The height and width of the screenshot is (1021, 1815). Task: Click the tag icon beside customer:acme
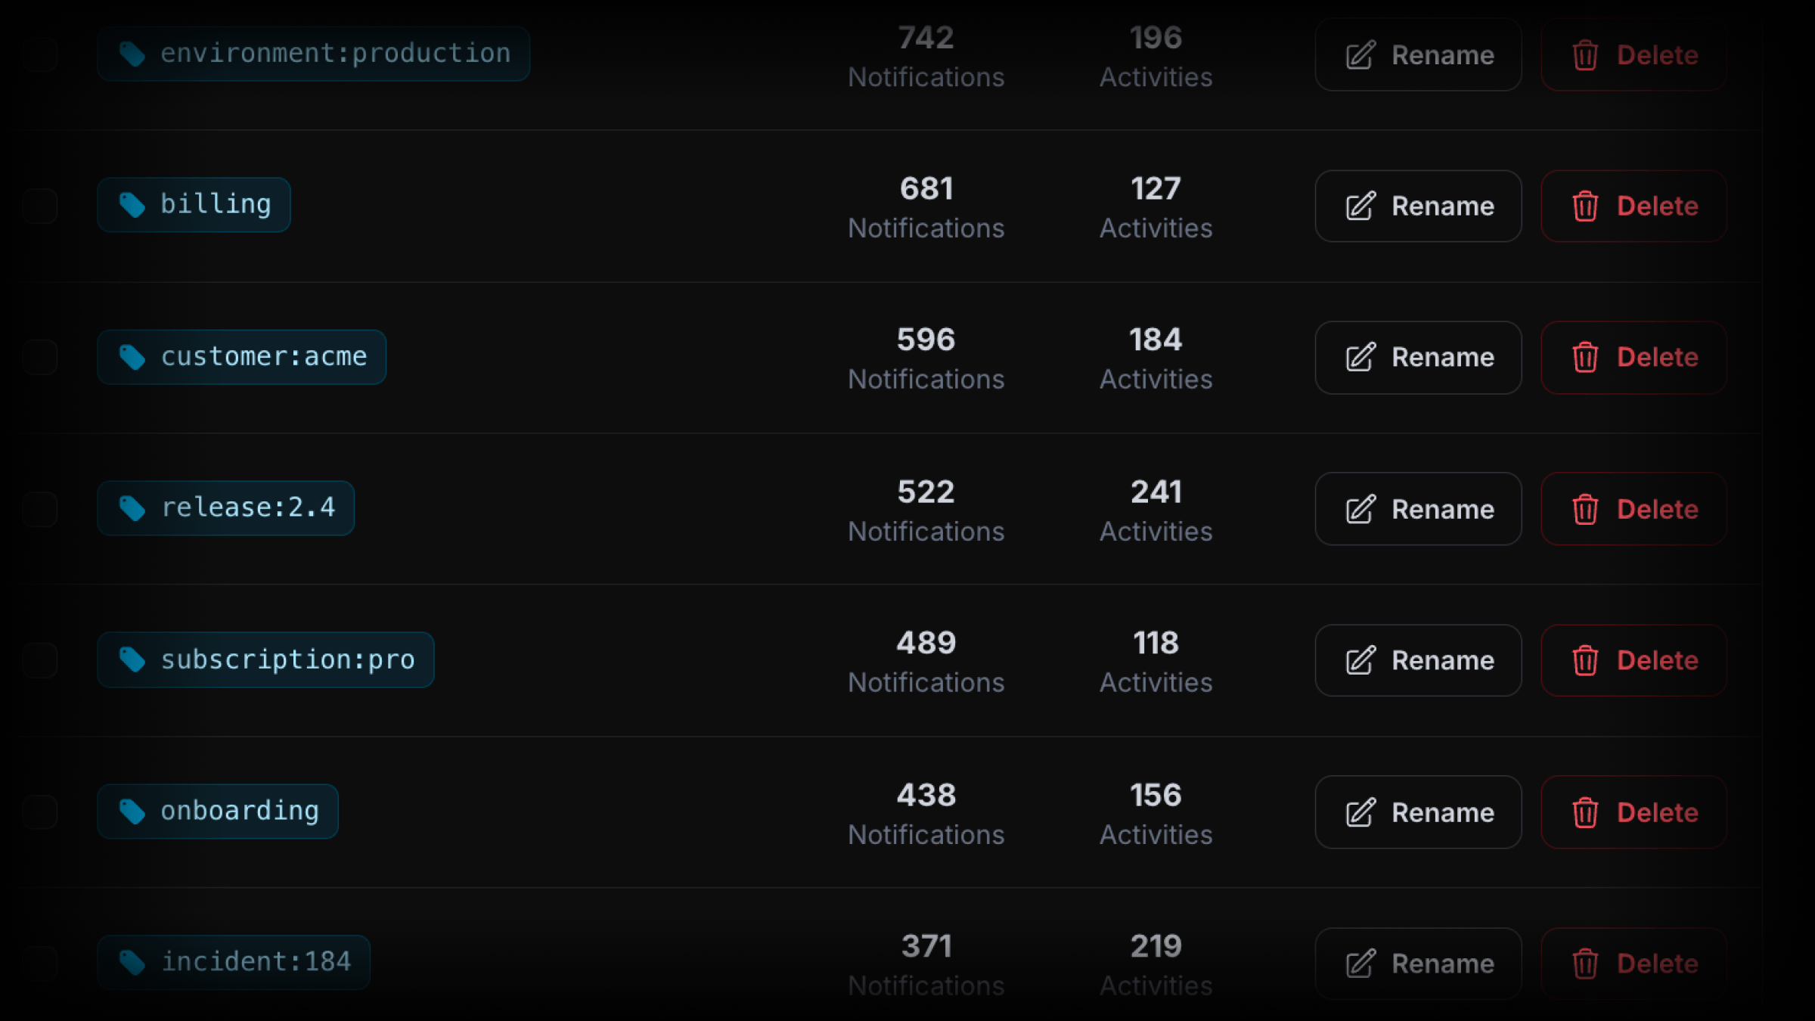coord(132,357)
